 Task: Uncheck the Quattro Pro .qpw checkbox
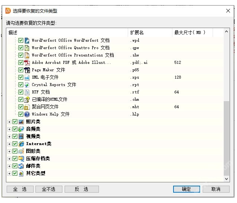tap(21, 48)
